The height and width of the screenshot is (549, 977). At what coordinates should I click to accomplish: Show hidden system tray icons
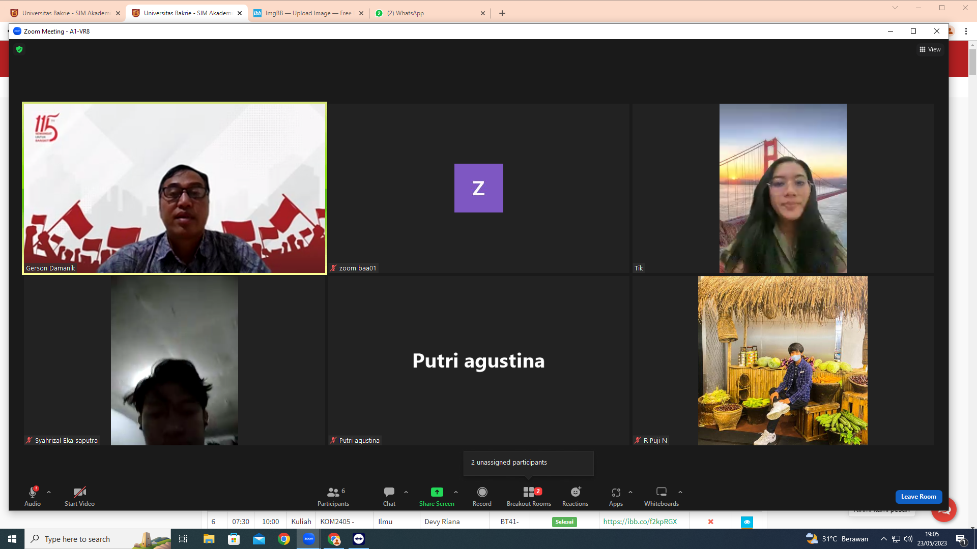click(884, 539)
